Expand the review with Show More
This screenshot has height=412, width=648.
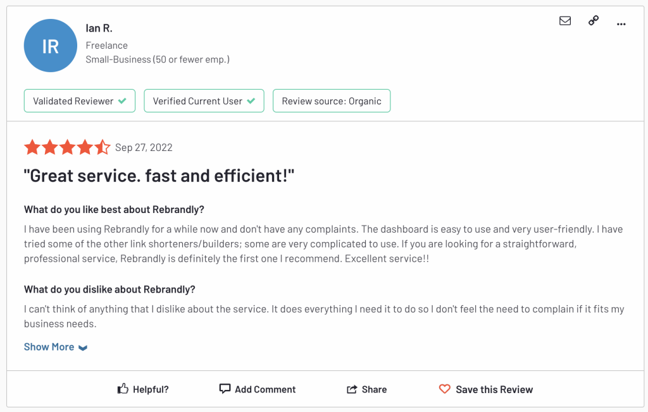[x=49, y=347]
